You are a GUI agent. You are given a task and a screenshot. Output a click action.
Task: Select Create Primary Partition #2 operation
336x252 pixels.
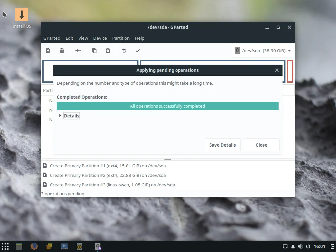(x=168, y=175)
